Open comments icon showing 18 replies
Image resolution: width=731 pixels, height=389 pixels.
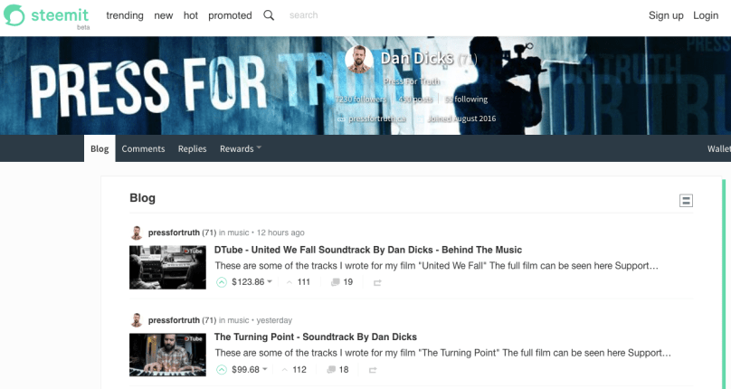(x=337, y=369)
